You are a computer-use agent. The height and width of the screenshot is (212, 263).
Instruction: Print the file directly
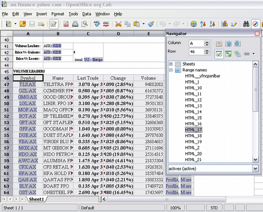pos(75,24)
